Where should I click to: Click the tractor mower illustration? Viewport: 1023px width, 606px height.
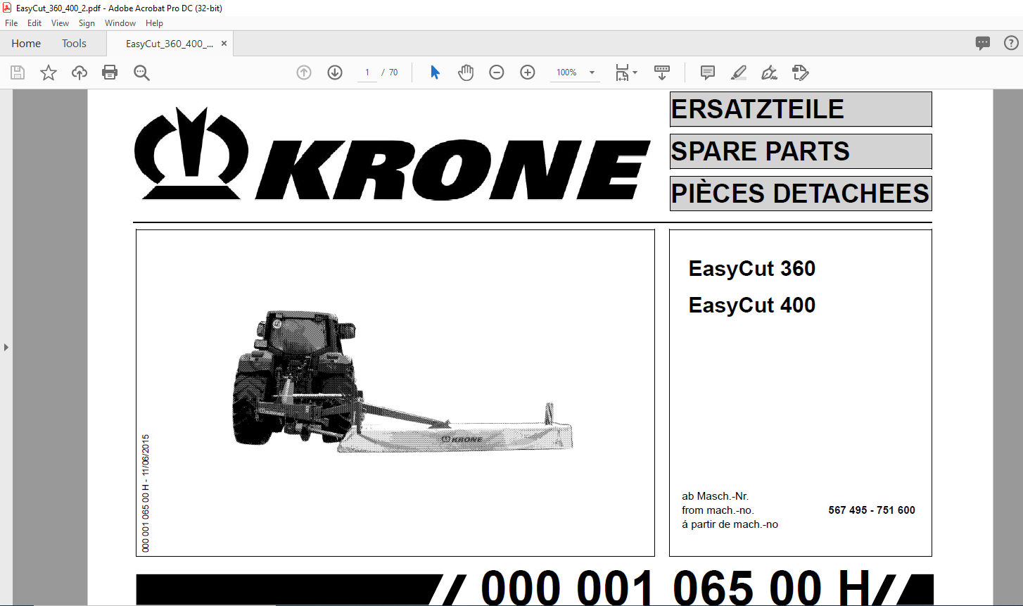coord(403,381)
